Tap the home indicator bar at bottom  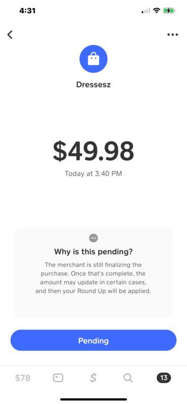93,399
